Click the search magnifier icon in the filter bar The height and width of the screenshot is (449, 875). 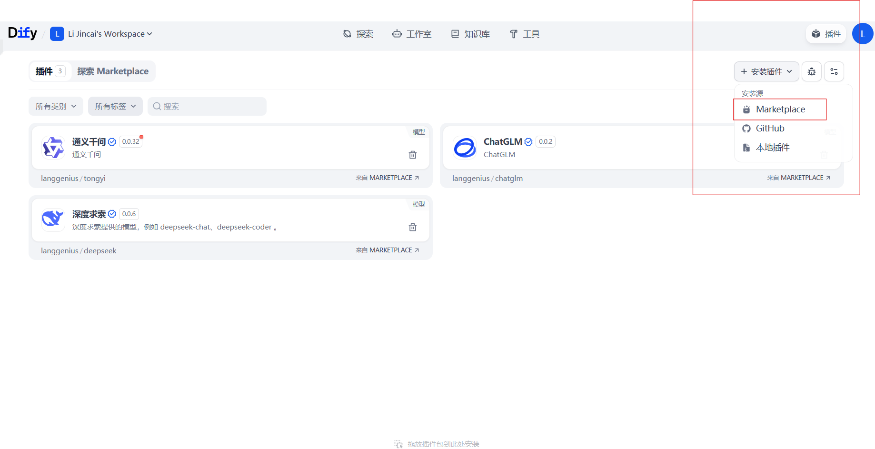157,106
